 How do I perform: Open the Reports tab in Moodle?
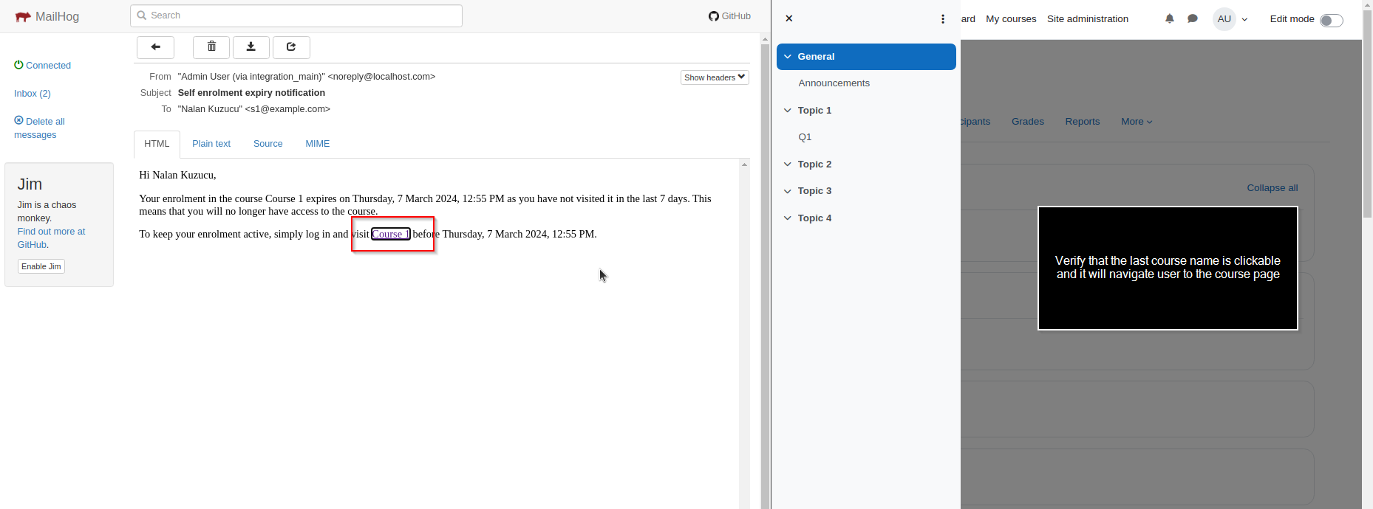coord(1083,122)
